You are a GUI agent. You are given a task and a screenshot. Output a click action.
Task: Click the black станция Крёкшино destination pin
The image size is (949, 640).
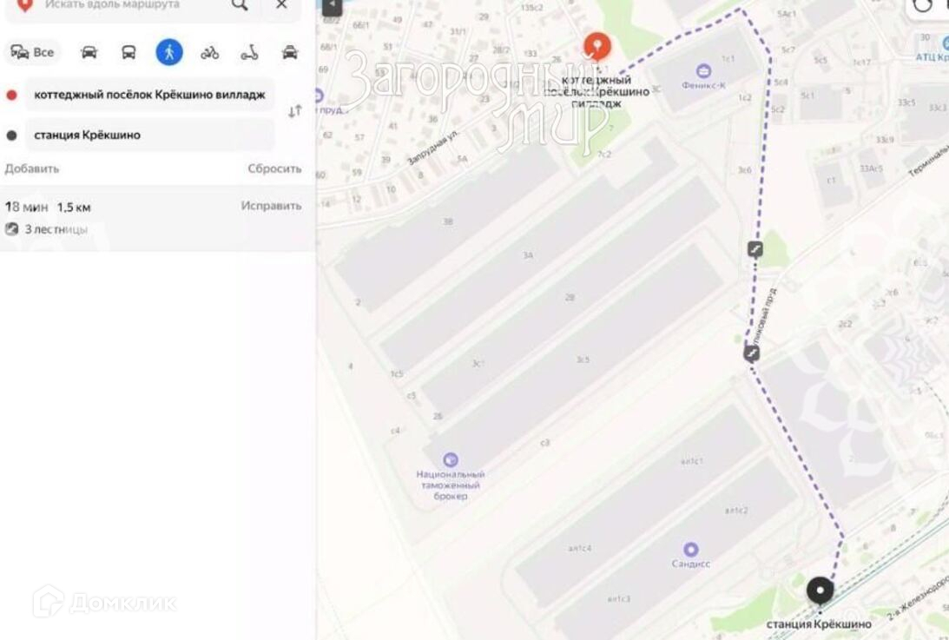pos(820,591)
